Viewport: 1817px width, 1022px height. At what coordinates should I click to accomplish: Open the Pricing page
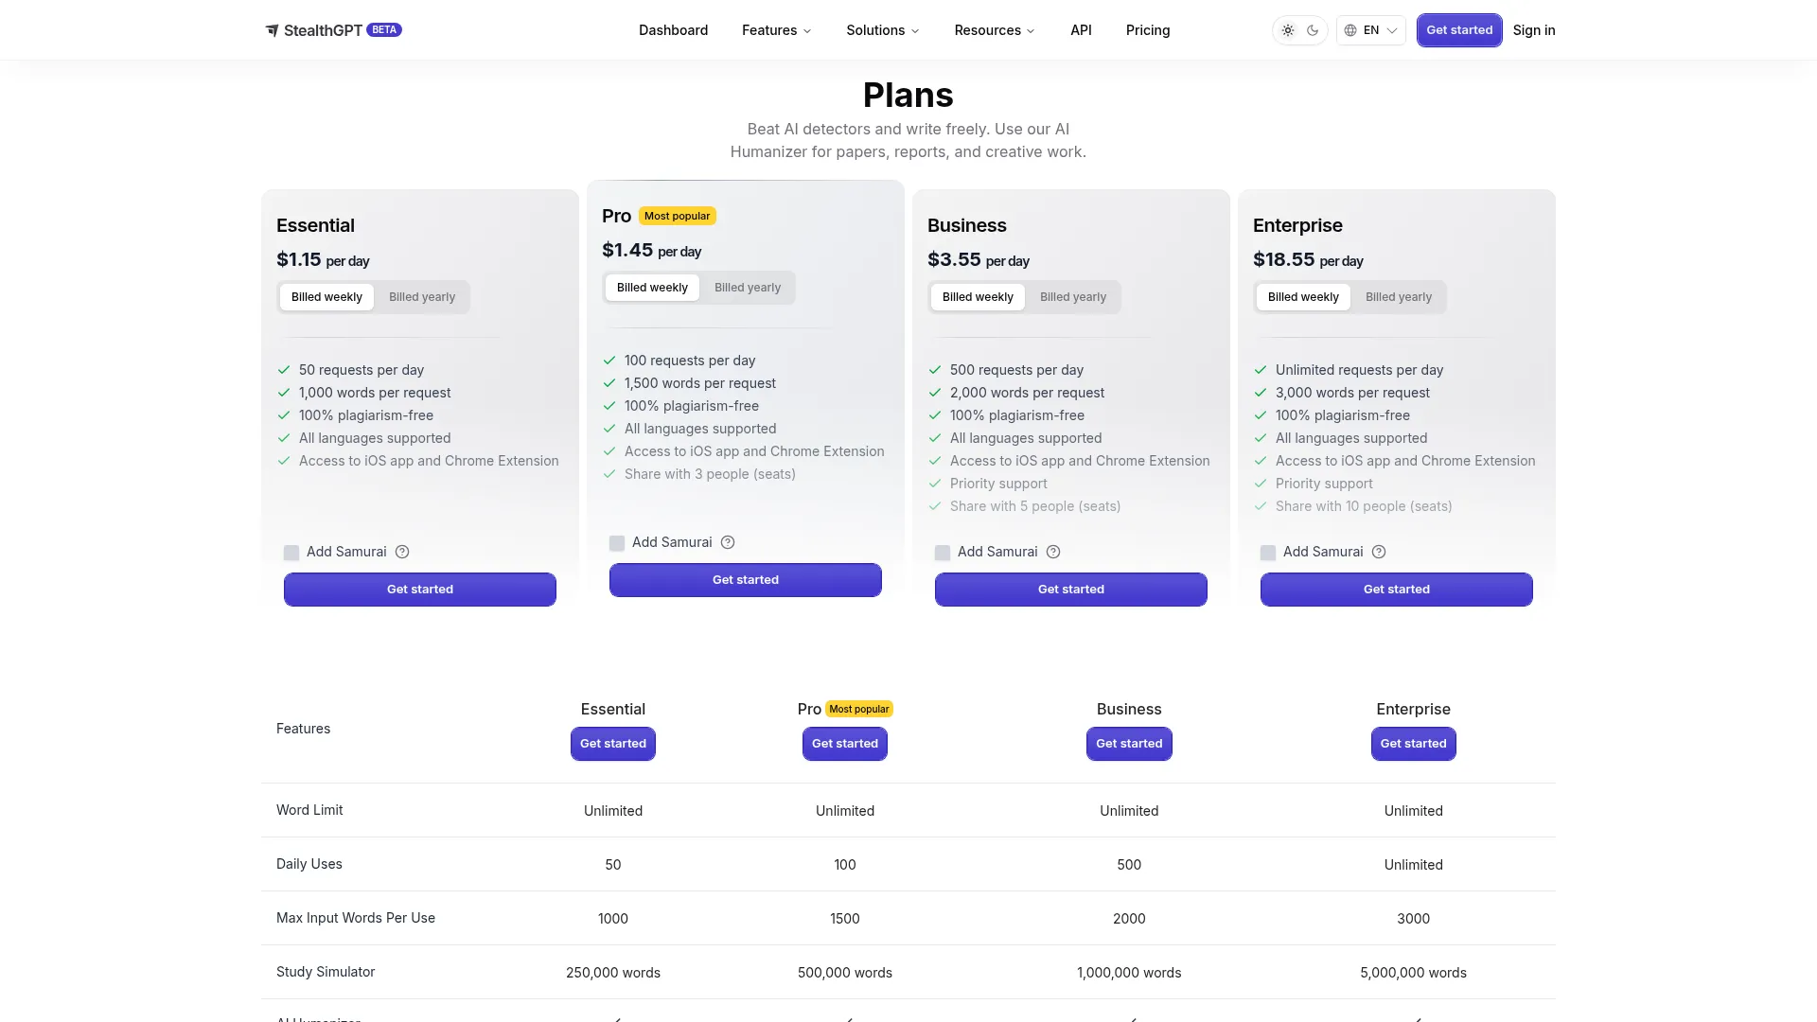coord(1148,29)
